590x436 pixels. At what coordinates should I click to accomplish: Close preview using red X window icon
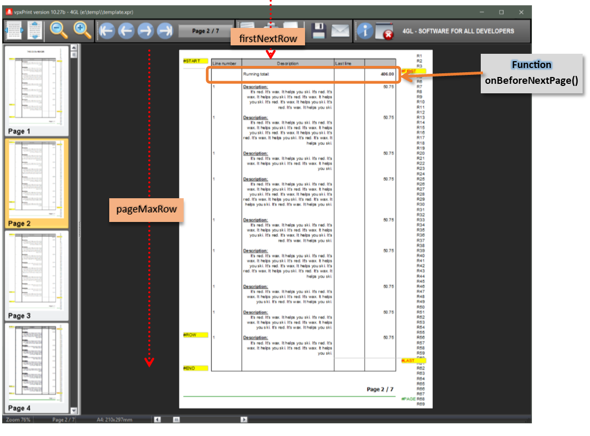385,31
